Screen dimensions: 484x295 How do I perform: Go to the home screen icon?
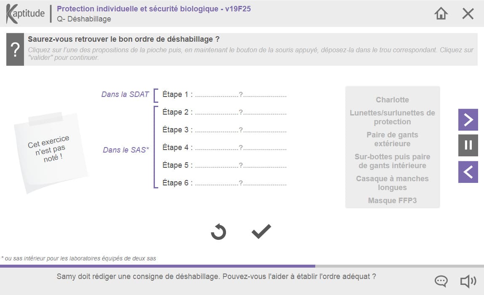click(441, 13)
